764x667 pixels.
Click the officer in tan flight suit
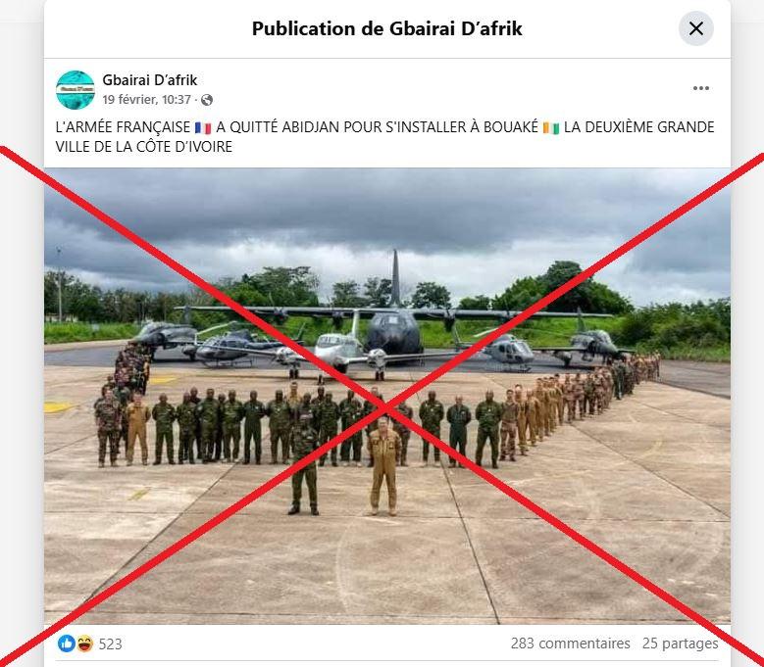click(383, 466)
